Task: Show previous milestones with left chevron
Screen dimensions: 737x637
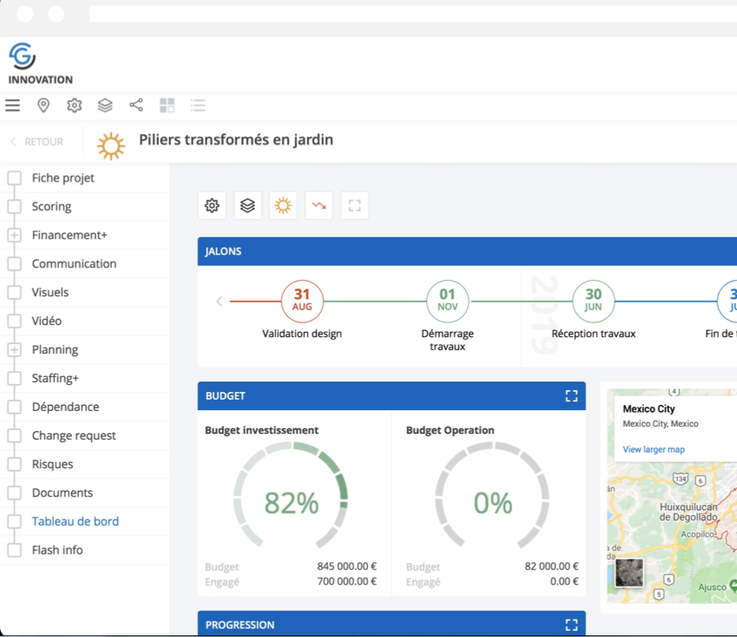Action: point(219,301)
